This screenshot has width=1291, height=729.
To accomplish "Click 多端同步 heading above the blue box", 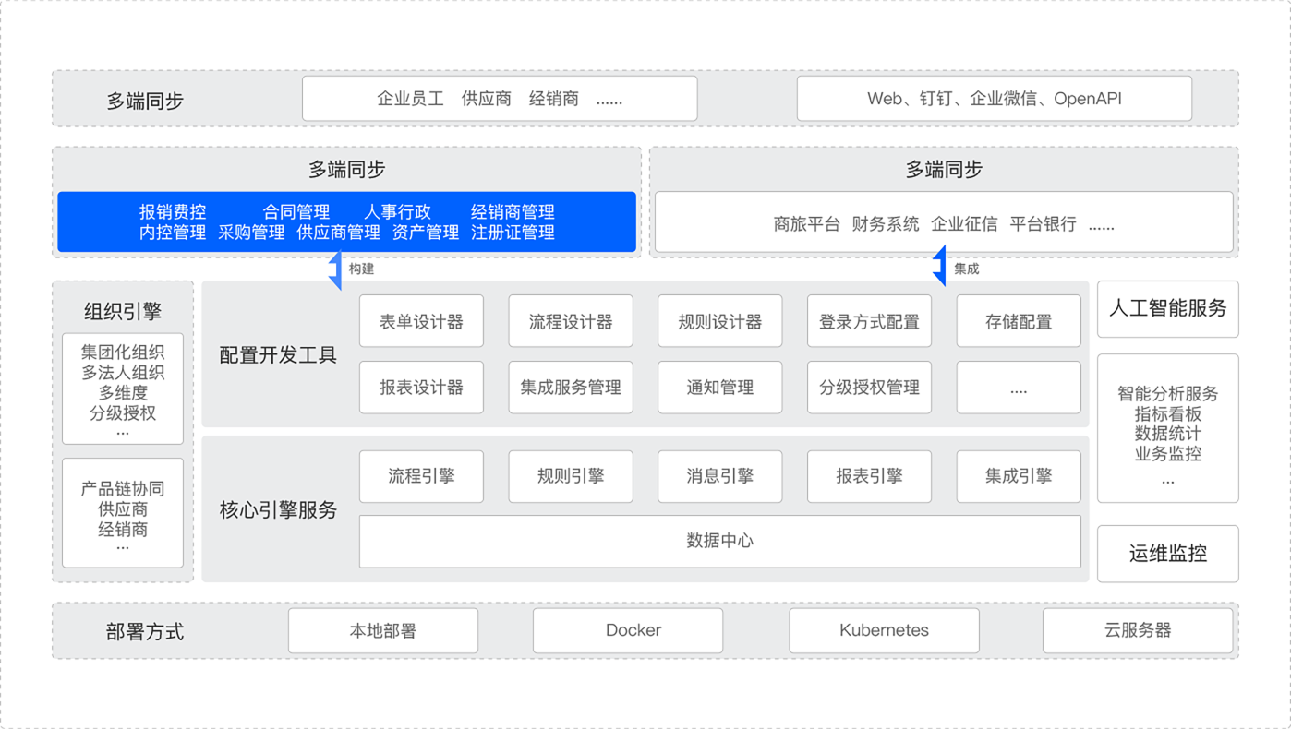I will coord(346,170).
